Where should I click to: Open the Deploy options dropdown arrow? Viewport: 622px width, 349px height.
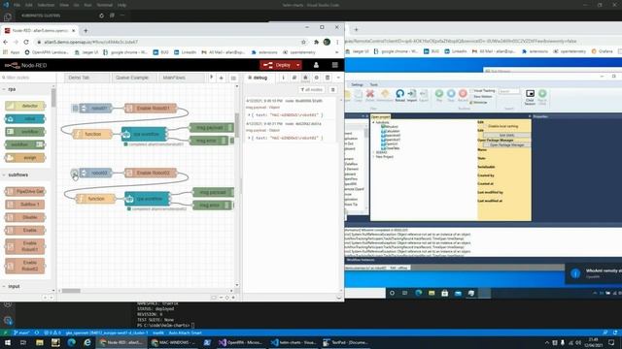(x=298, y=65)
